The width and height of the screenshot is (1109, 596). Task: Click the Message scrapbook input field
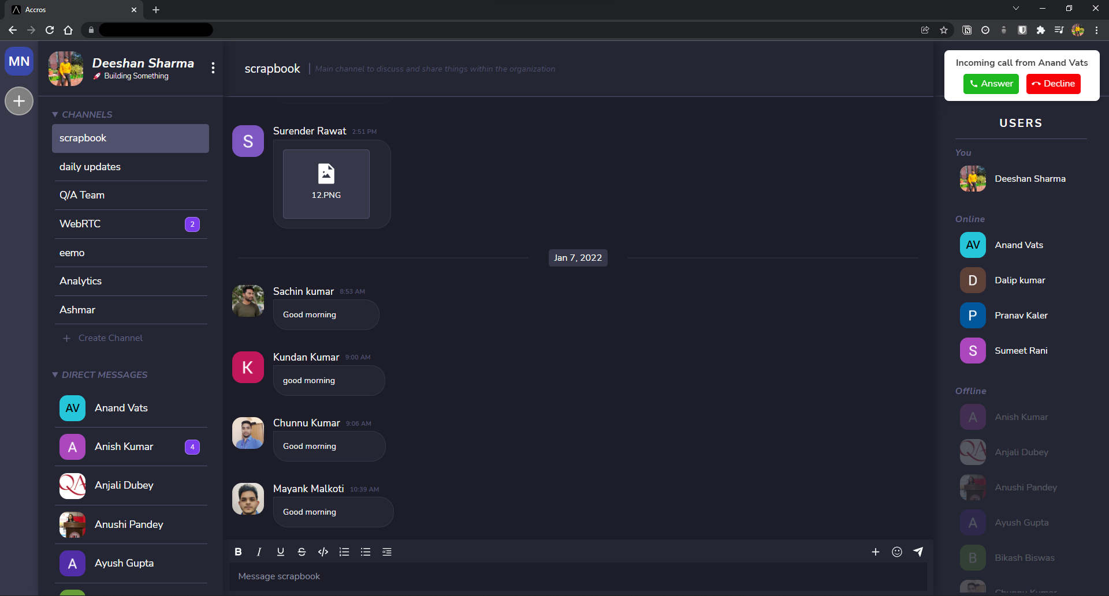[578, 576]
